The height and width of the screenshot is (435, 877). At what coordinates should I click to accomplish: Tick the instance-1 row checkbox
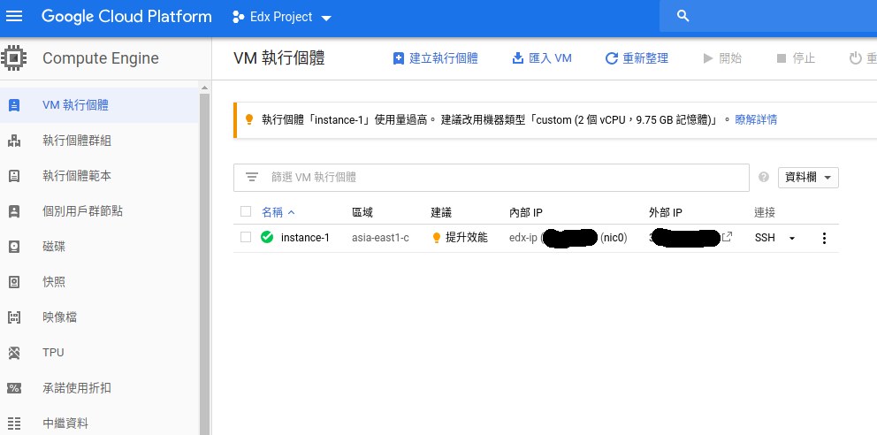tap(246, 237)
